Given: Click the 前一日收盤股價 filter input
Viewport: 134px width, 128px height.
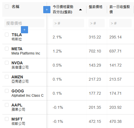Looking at the screenshot, I should [x=120, y=23].
